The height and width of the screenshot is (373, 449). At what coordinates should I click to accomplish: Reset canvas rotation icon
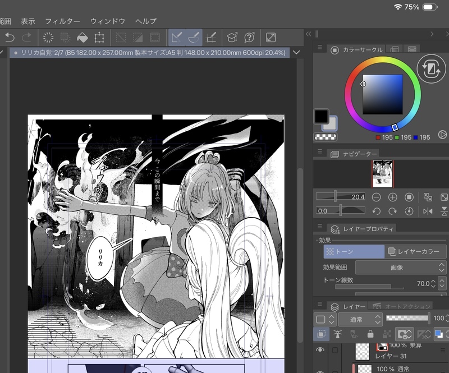(x=409, y=211)
